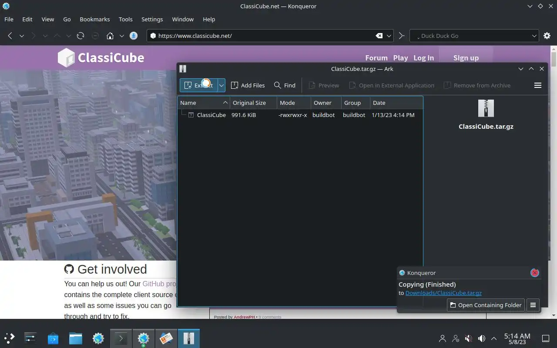Expand the URL history dropdown
Viewport: 557px width, 348px height.
click(389, 36)
